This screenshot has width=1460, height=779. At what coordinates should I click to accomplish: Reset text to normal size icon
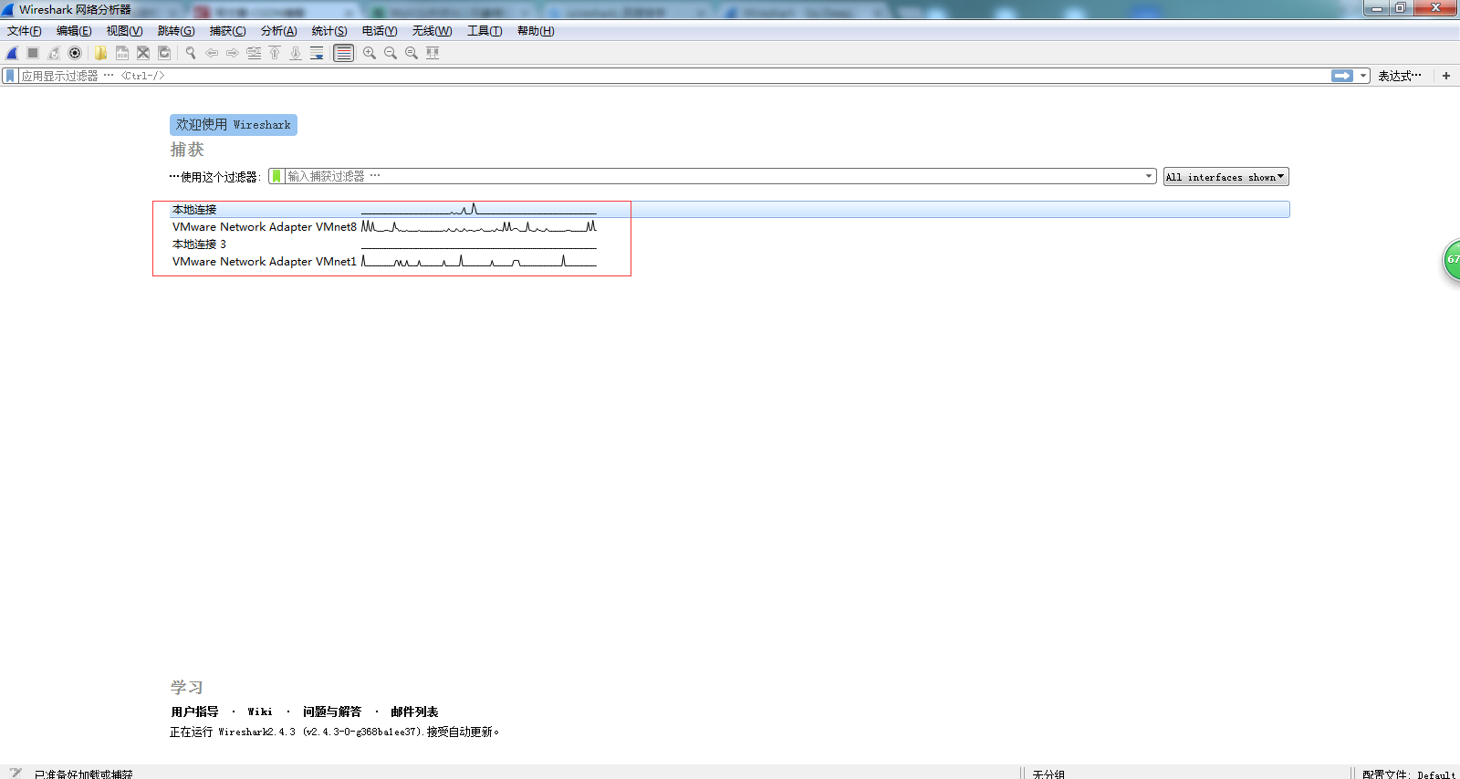pyautogui.click(x=412, y=53)
